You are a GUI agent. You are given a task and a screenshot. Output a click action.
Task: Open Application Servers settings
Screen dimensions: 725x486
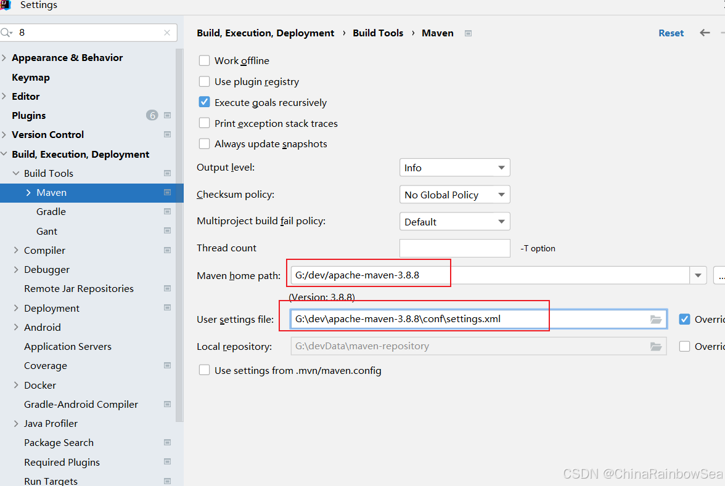coord(68,346)
